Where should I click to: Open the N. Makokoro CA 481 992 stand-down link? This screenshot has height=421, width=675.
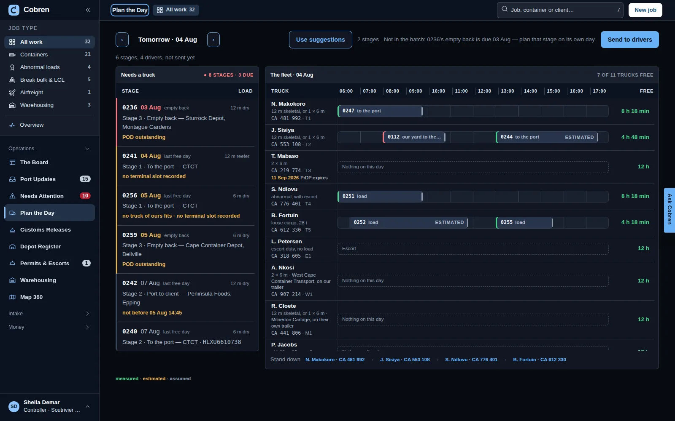(x=335, y=360)
